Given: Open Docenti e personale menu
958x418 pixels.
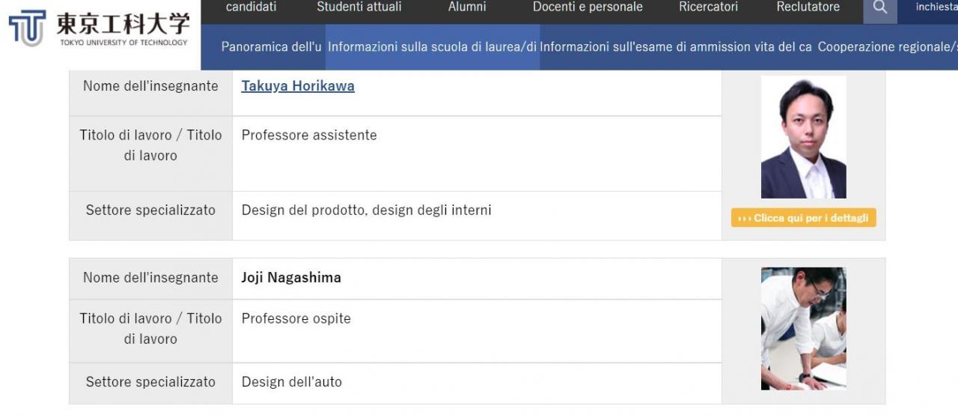Looking at the screenshot, I should [x=588, y=7].
